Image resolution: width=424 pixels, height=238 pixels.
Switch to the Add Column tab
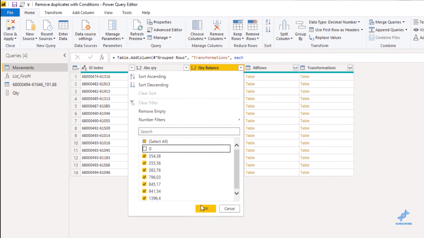(83, 13)
